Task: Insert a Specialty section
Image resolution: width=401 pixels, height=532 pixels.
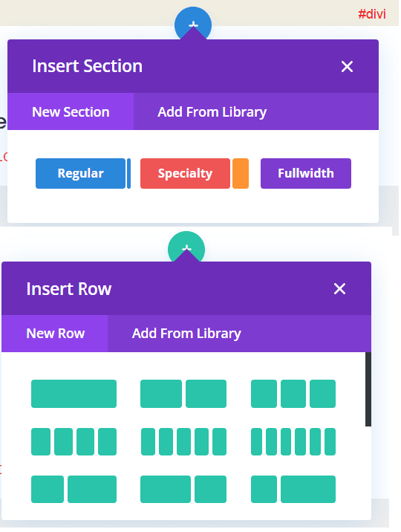Action: (x=185, y=173)
